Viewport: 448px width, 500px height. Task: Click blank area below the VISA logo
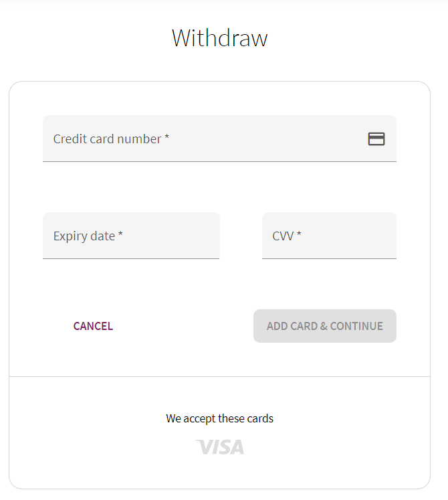[x=219, y=472]
